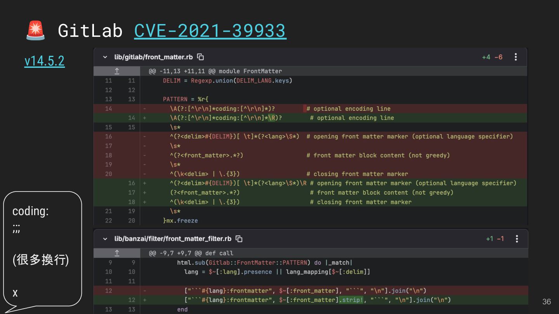Viewport: 559px width, 314px height.
Task: Click hunk header 'def call'
Action: coord(191,253)
